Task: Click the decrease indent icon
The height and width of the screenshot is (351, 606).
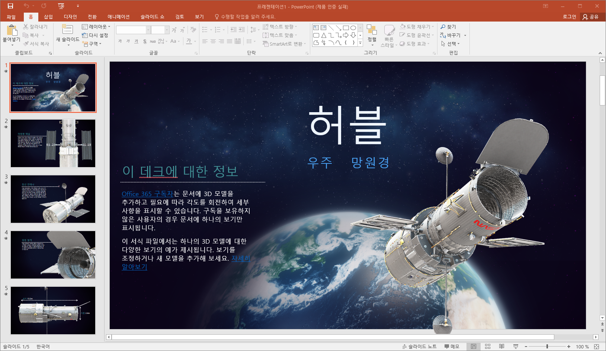Action: click(234, 30)
